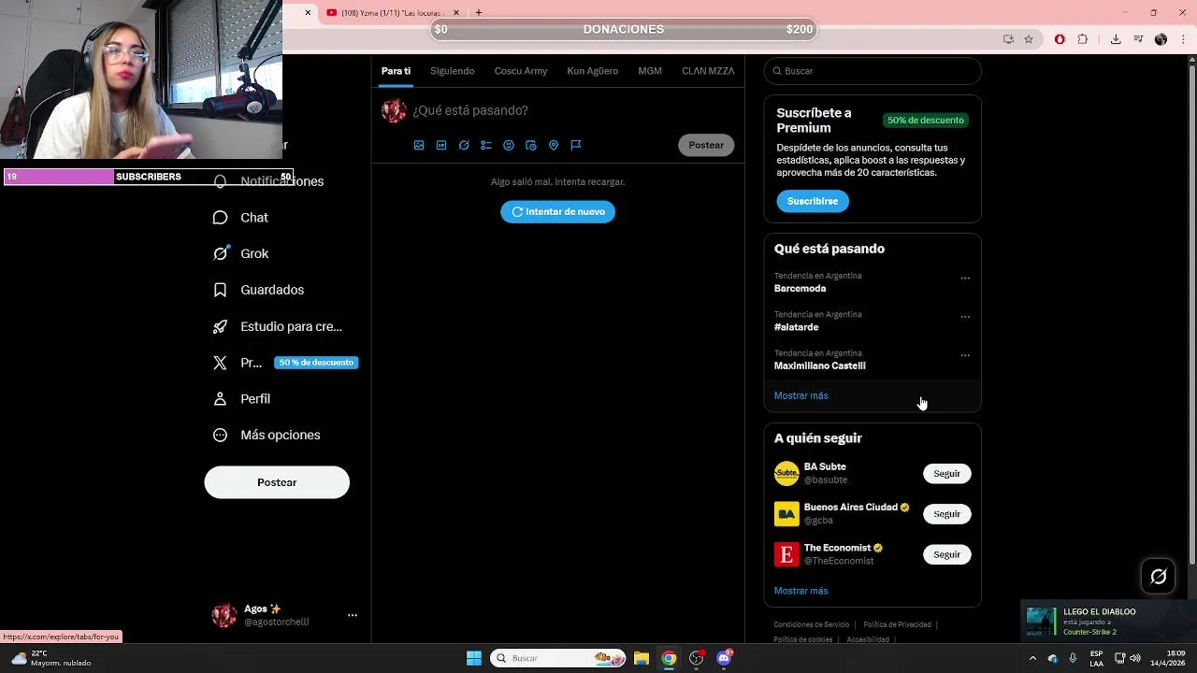The width and height of the screenshot is (1197, 673).
Task: Add media image to the post
Action: pos(419,145)
